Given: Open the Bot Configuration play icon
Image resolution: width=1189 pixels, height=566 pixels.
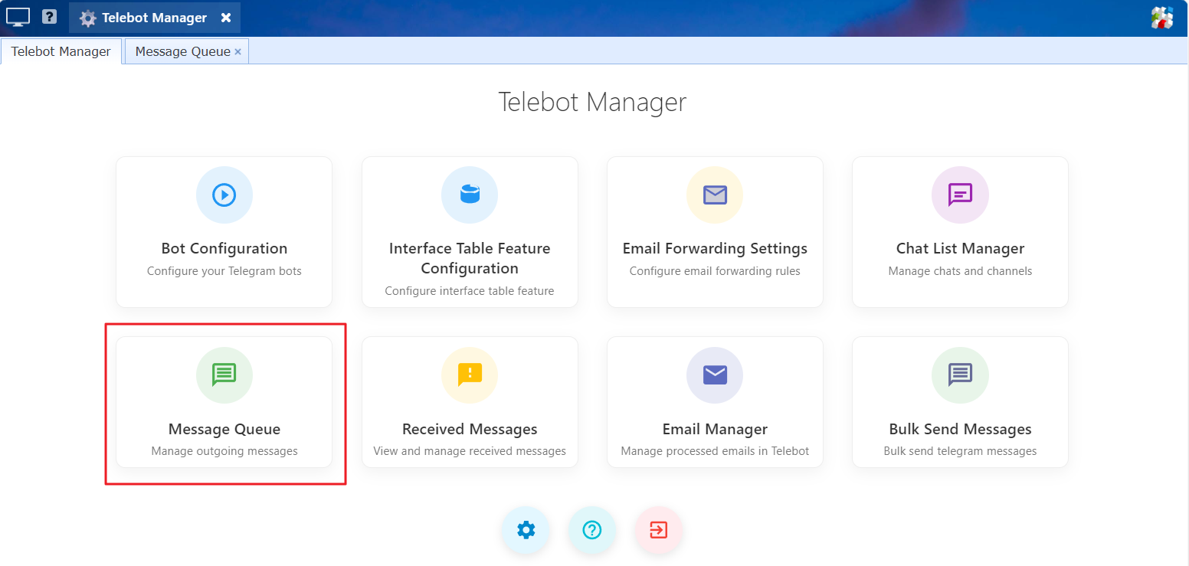Looking at the screenshot, I should click(224, 195).
